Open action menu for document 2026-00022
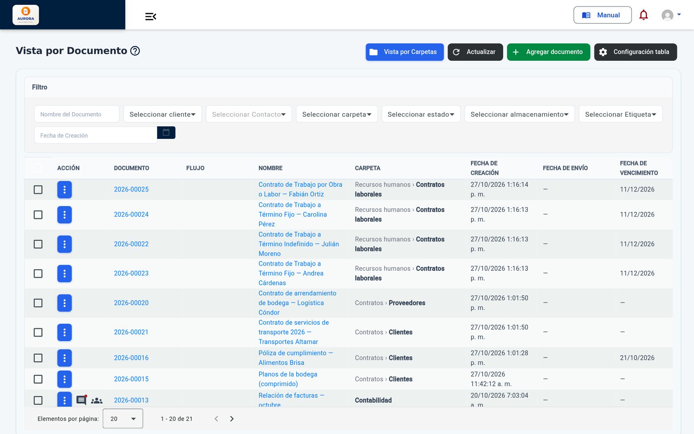694x434 pixels. coord(64,244)
